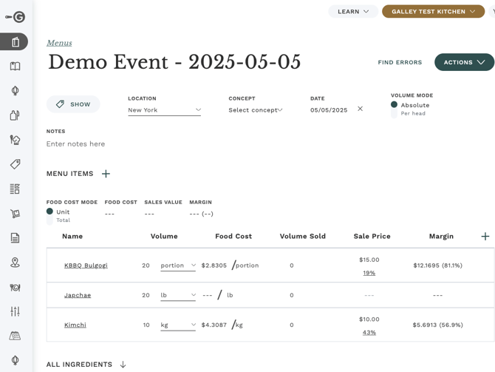Open the New York location dropdown

click(x=164, y=110)
